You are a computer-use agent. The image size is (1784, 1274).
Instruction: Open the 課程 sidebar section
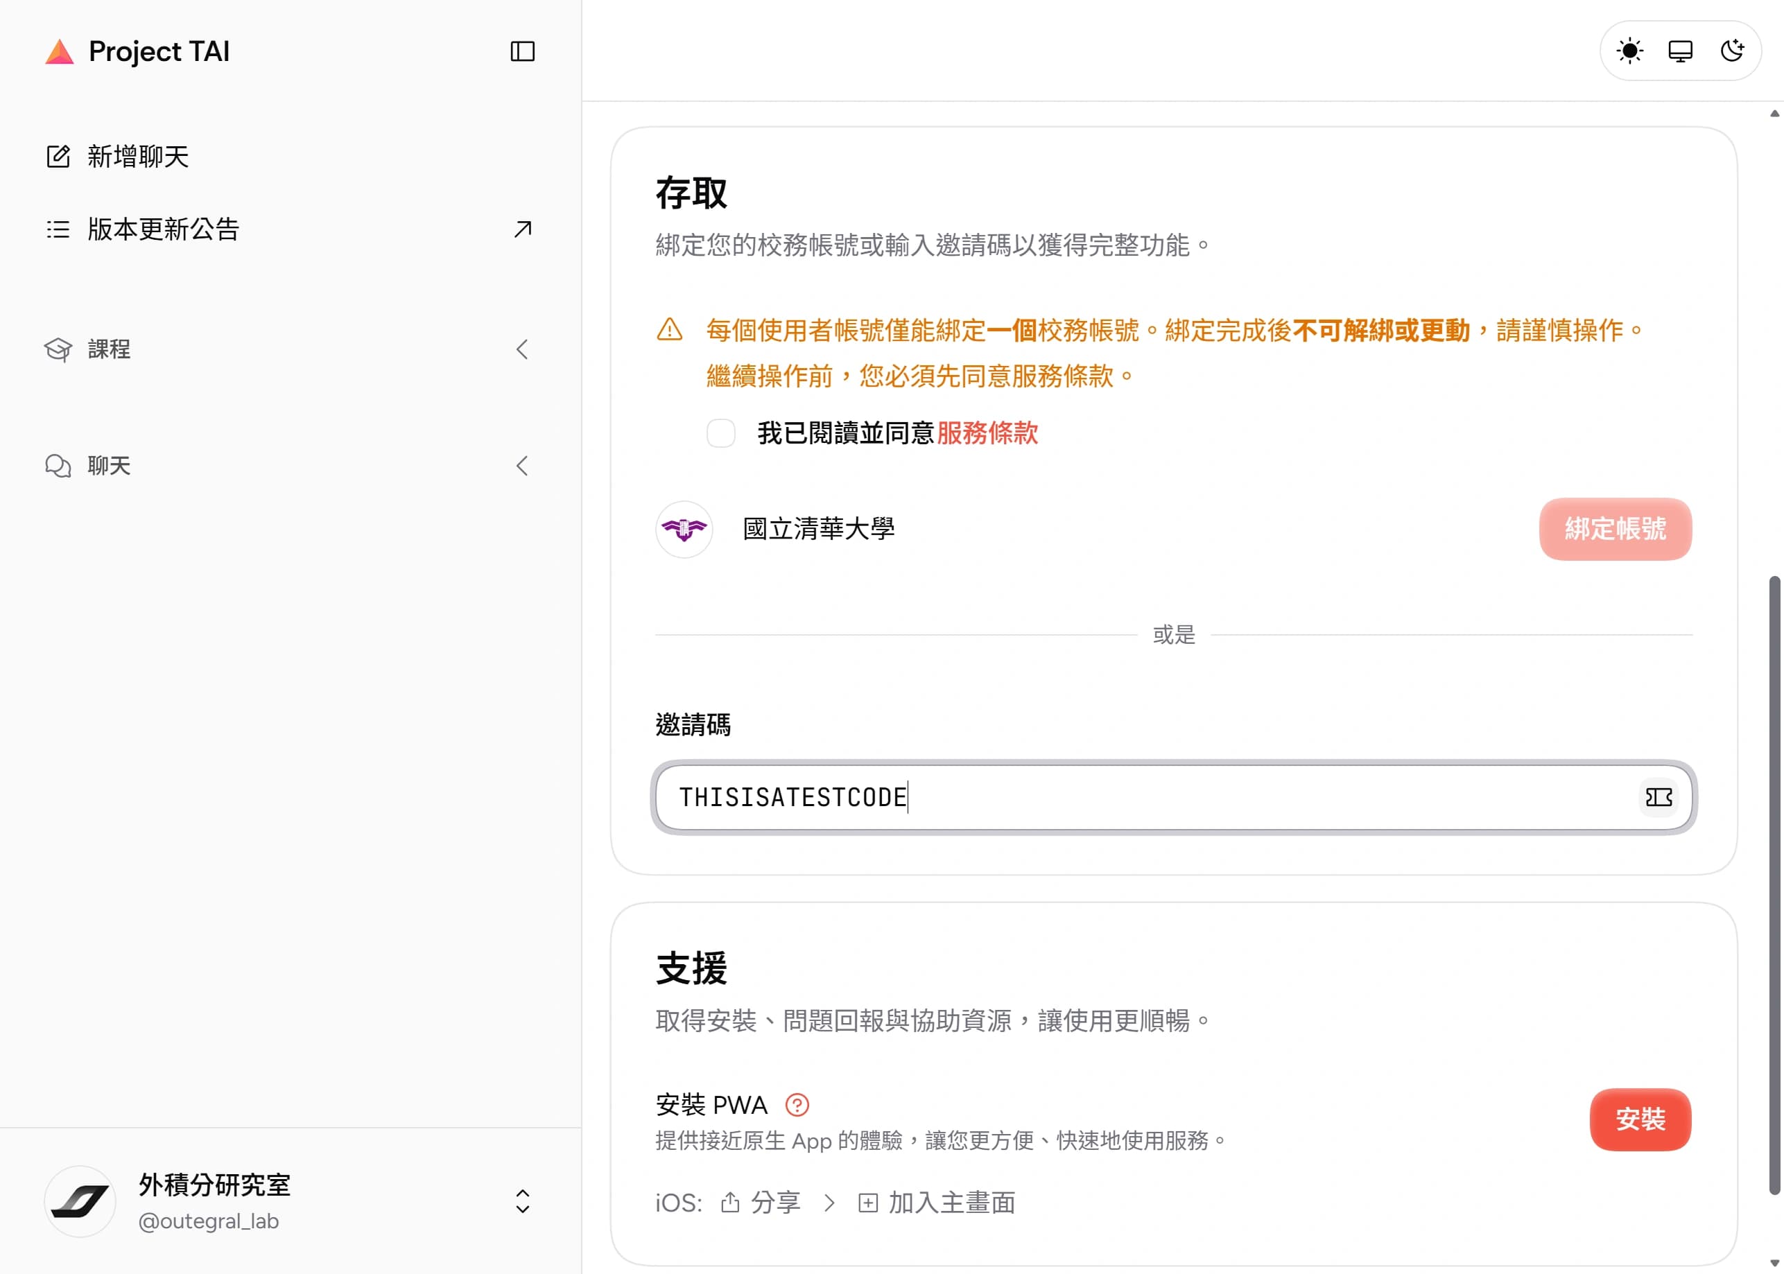[x=291, y=349]
